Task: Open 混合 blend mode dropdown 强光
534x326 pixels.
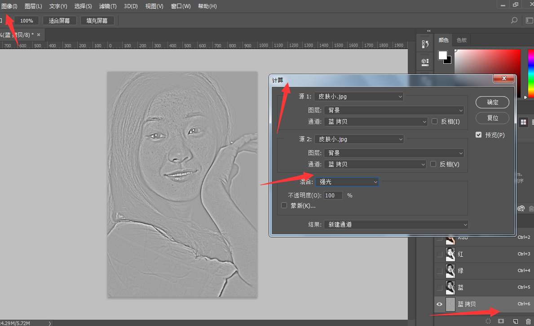Action: 347,182
